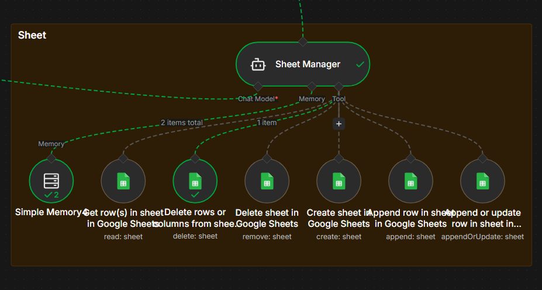542x290 pixels.
Task: Open the Get row(s) in sheet node
Action: tap(123, 181)
